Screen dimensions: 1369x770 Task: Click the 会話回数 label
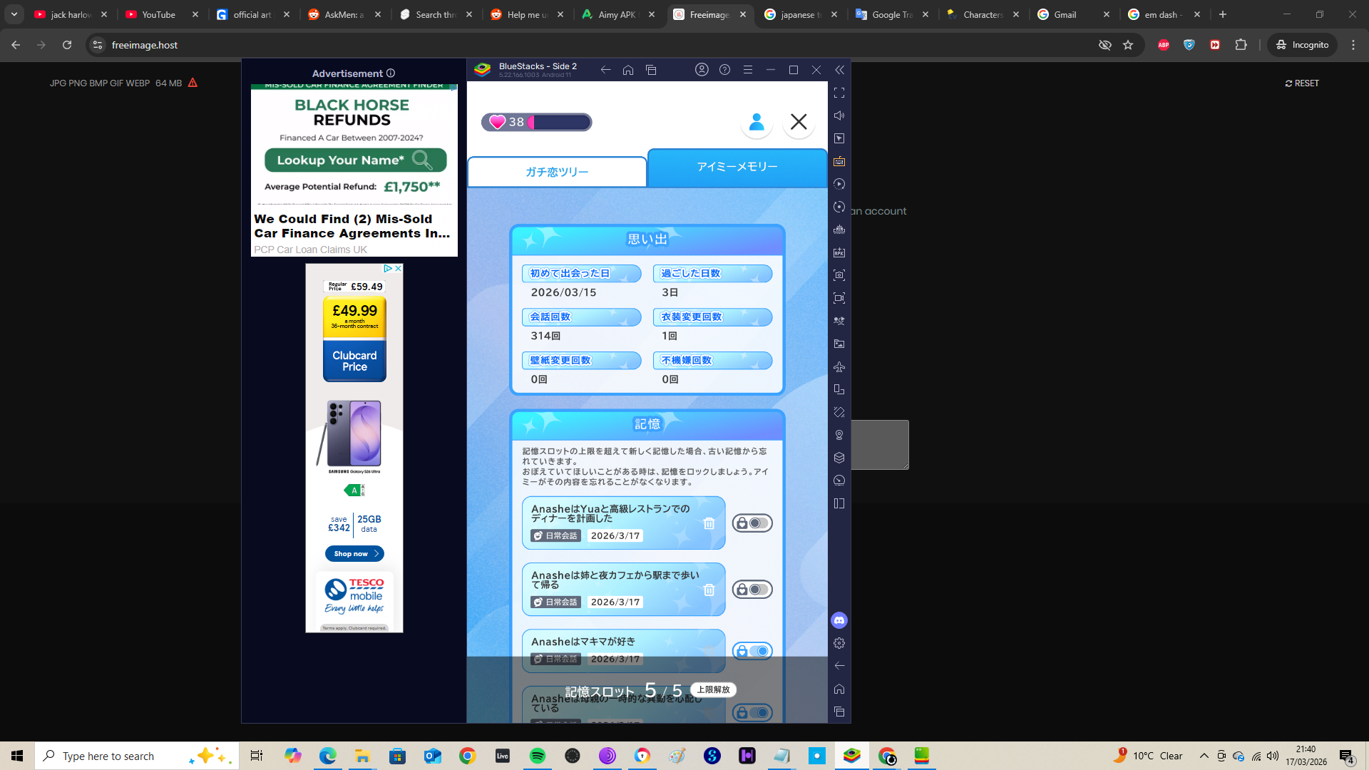(x=550, y=317)
